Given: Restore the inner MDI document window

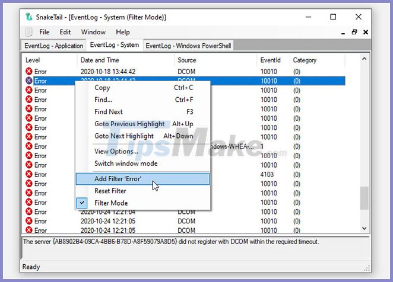Looking at the screenshot, I should point(354,32).
